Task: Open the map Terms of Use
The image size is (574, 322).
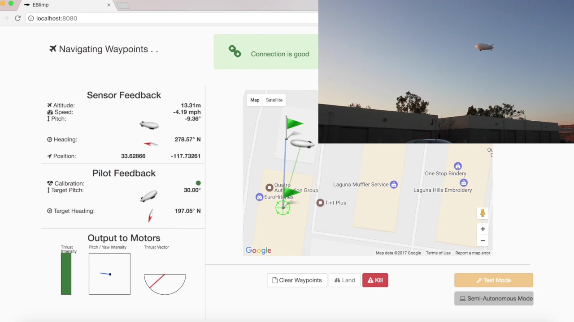Action: coord(438,253)
